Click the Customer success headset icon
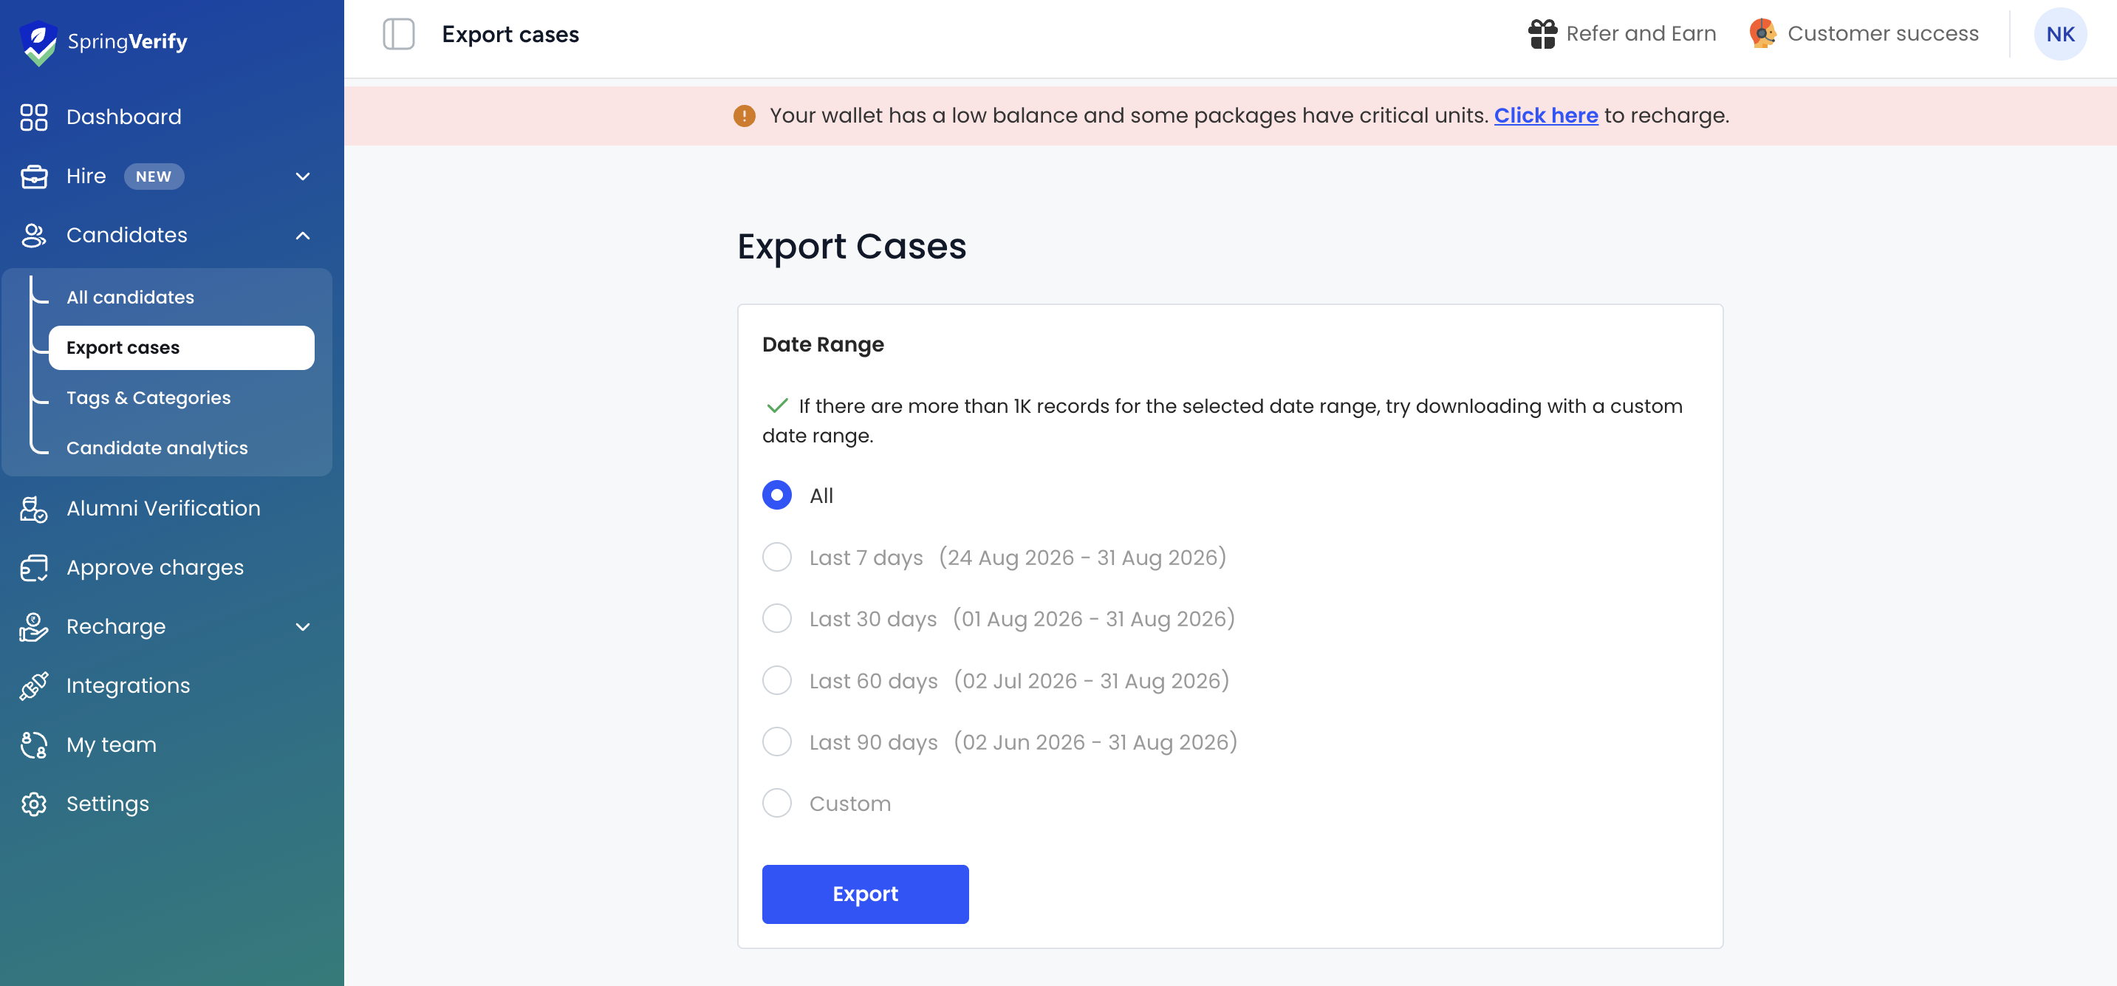This screenshot has width=2117, height=986. pos(1762,34)
